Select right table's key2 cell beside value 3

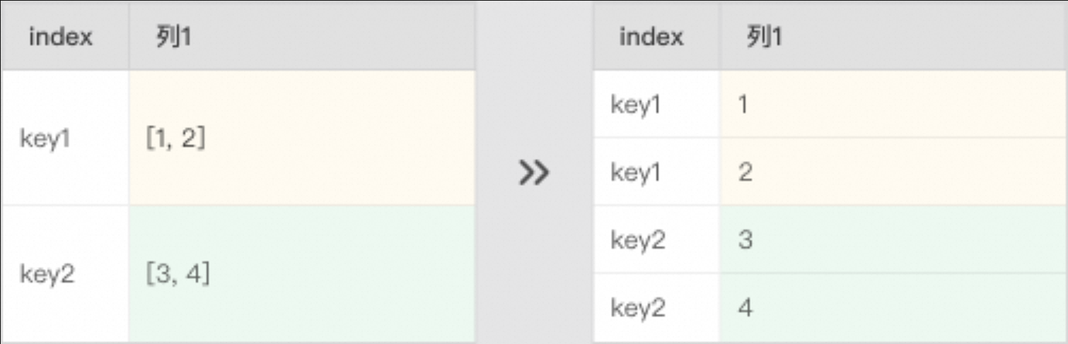pyautogui.click(x=638, y=240)
